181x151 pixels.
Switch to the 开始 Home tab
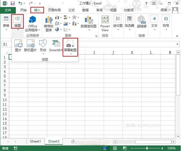(23, 10)
